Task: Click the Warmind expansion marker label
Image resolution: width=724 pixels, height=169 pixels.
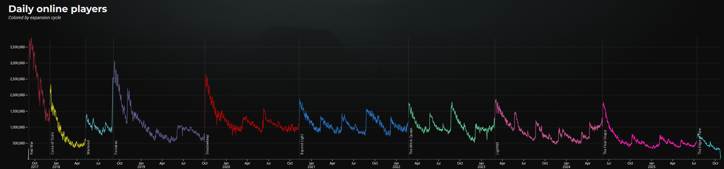Action: pyautogui.click(x=89, y=147)
